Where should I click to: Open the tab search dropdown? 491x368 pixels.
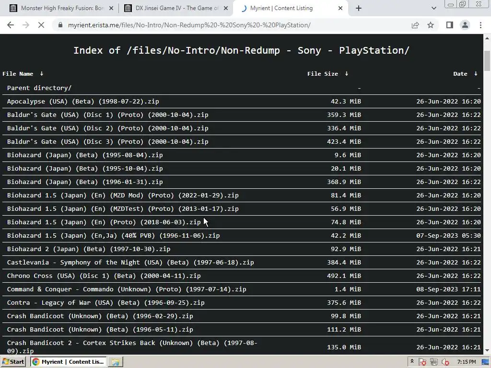point(433,9)
